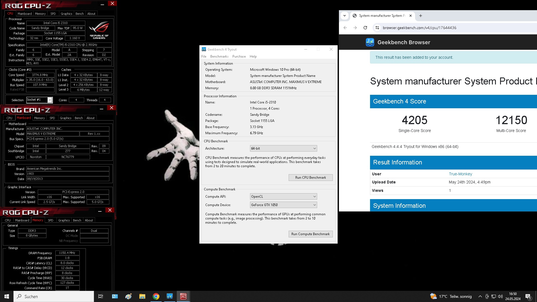Click the 12150 Multi-Core Score

[511, 120]
